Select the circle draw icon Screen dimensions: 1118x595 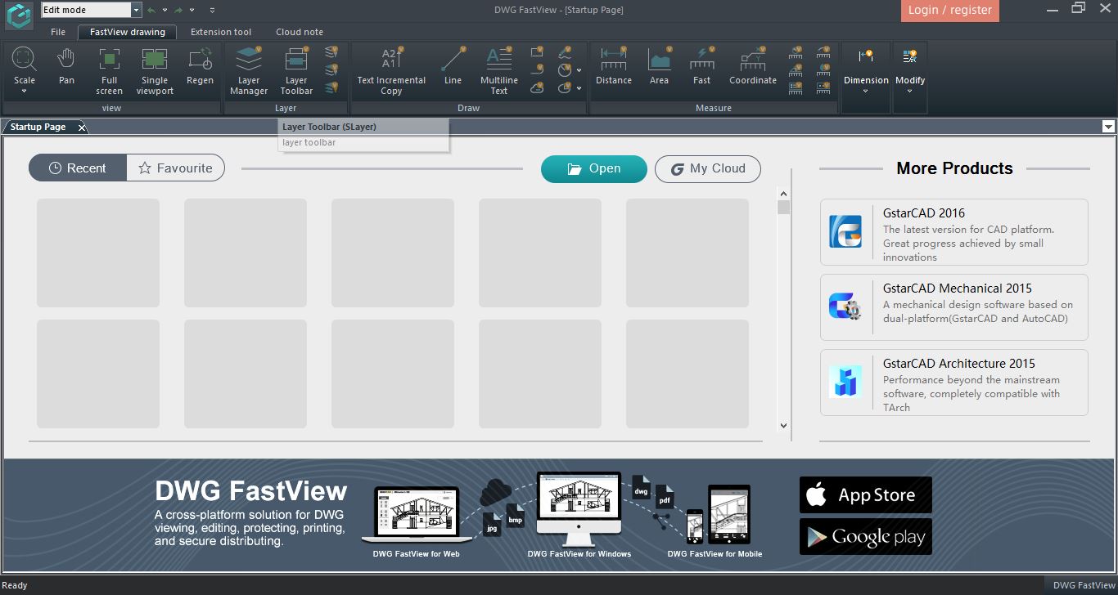tap(565, 69)
